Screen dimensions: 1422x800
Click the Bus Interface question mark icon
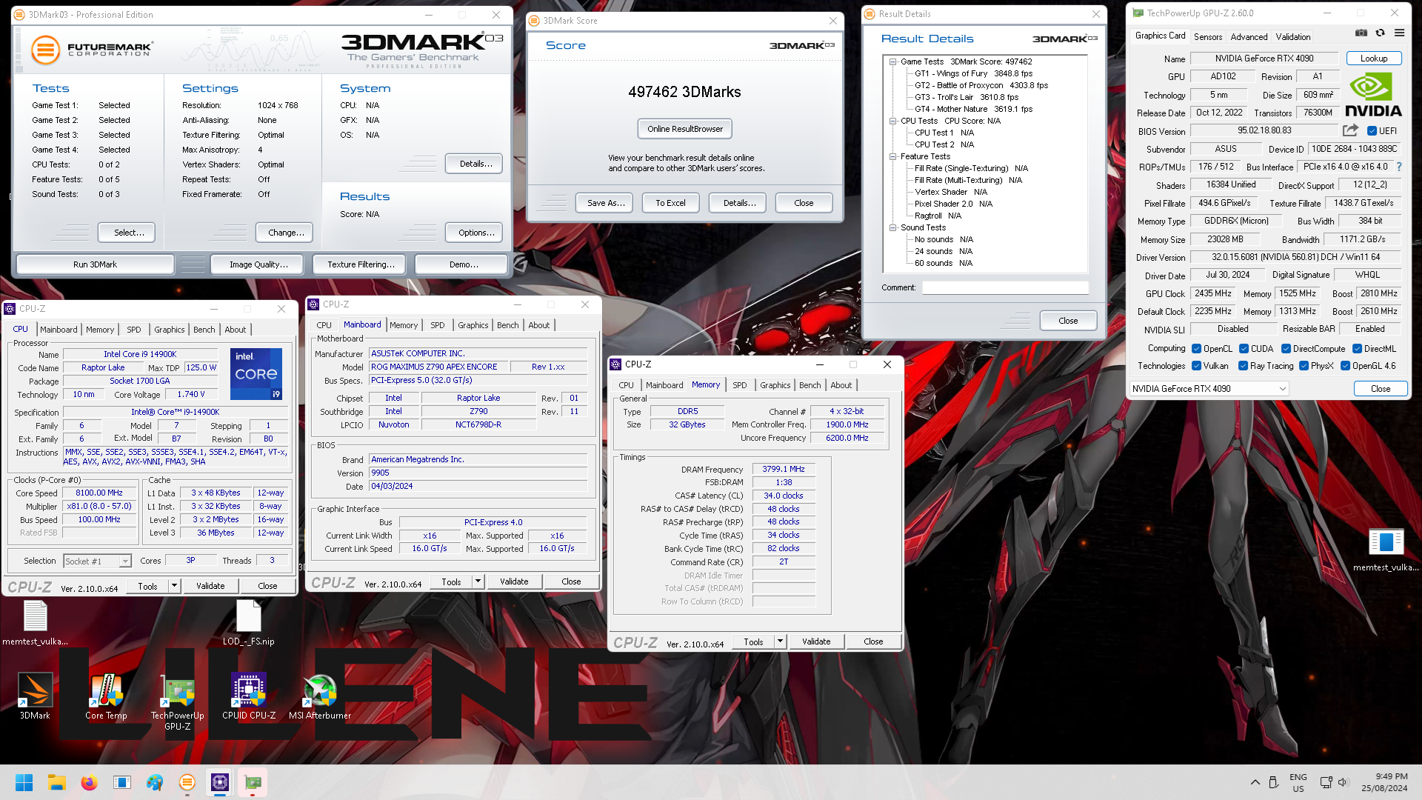point(1399,167)
